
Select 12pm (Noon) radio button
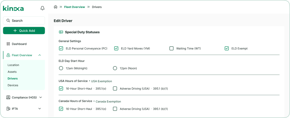point(115,68)
